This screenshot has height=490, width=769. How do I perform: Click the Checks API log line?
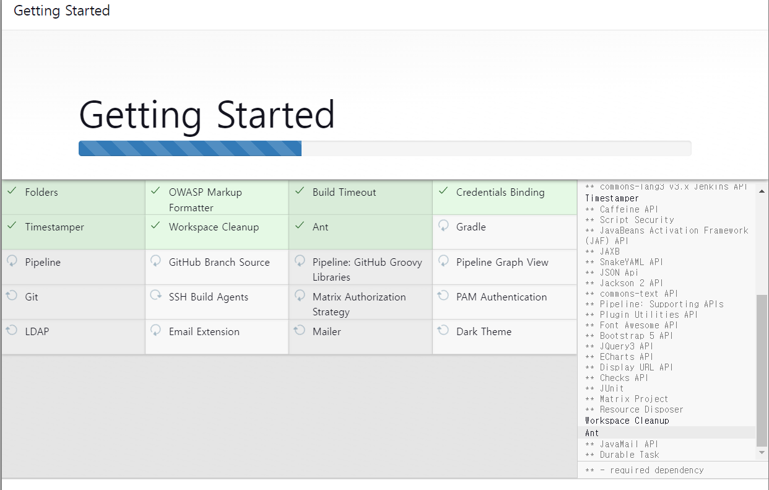click(x=617, y=378)
